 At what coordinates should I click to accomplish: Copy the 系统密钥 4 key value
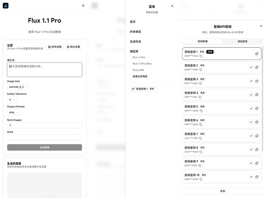(200, 97)
